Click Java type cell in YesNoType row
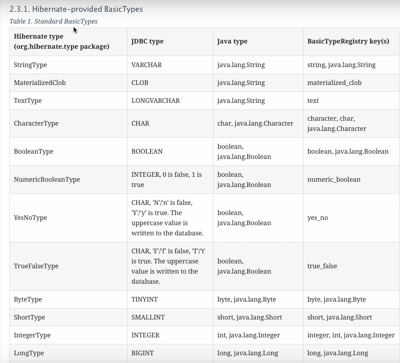Image resolution: width=400 pixels, height=363 pixels. 258,217
